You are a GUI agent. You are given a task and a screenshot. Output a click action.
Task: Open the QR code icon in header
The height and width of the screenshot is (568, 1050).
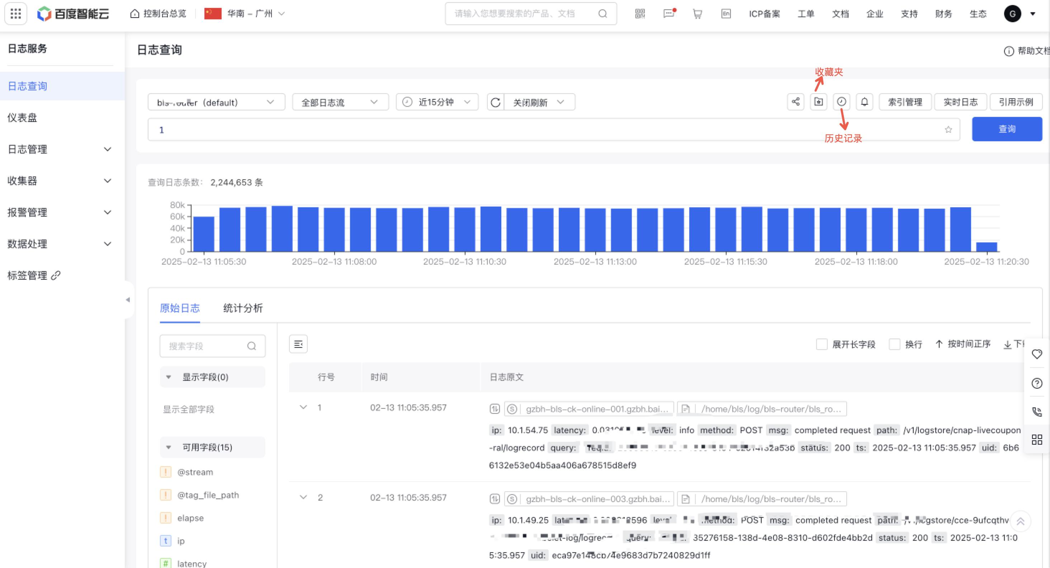coord(640,13)
